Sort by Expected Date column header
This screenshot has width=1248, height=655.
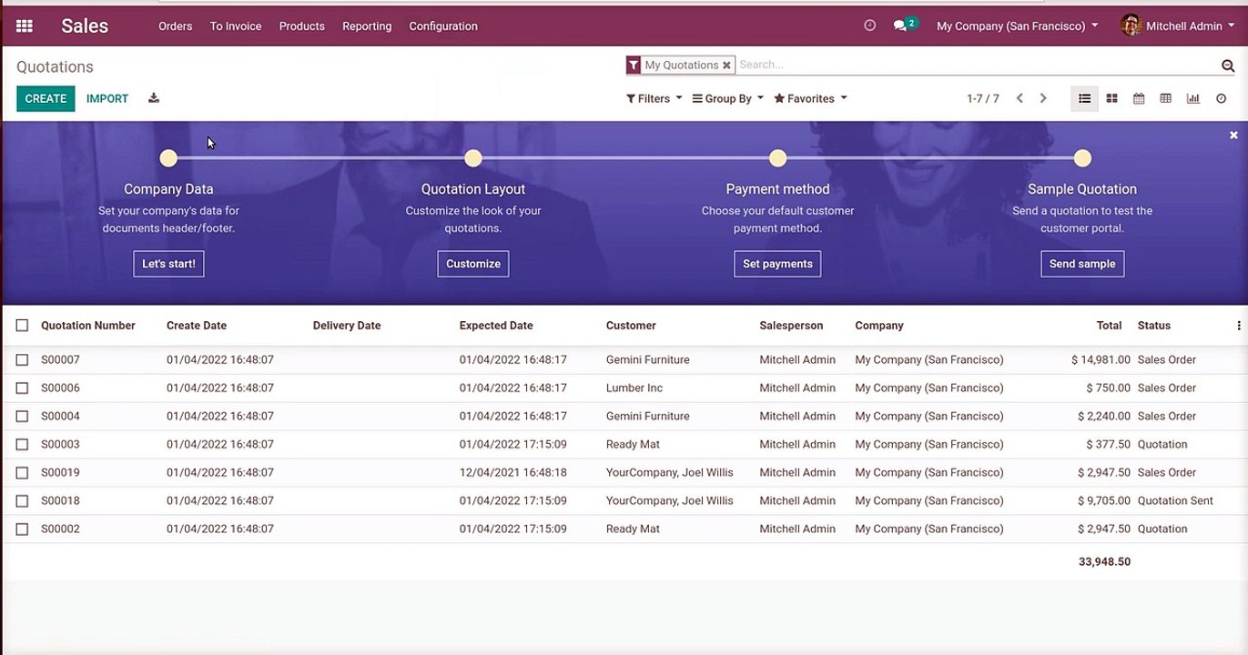point(496,326)
